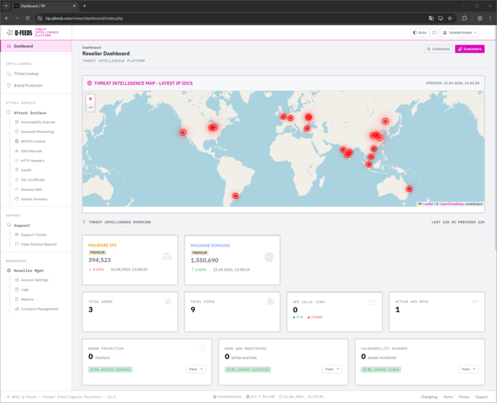Open the Malware Domains card
This screenshot has height=403, width=497.
point(232,260)
